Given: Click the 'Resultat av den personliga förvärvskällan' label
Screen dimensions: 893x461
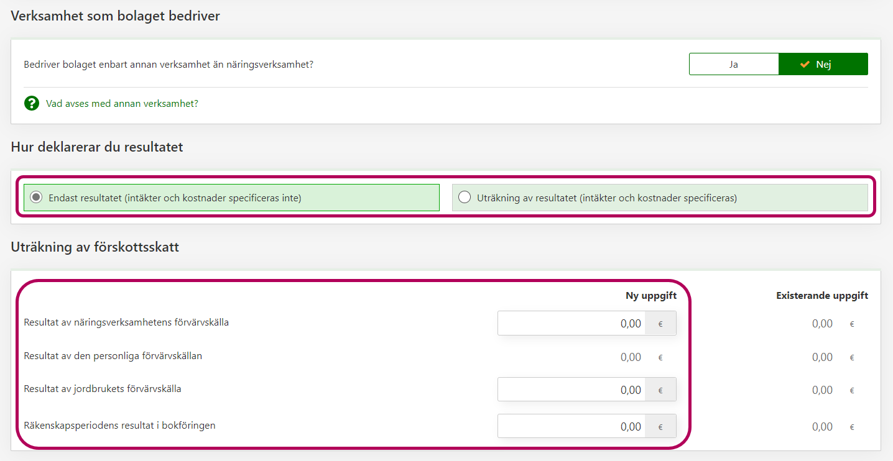Looking at the screenshot, I should pos(113,356).
